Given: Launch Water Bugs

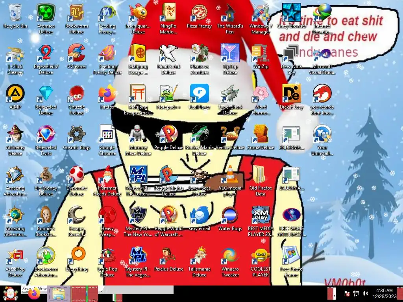Looking at the screenshot, I should tap(230, 218).
